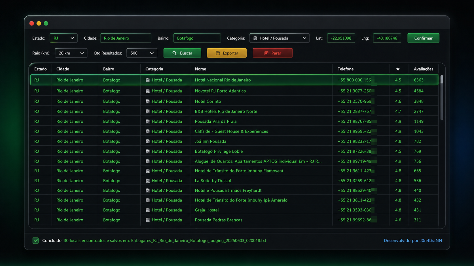This screenshot has height=266, width=474.
Task: Click the Hotel Corinto name cell
Action: 208,101
